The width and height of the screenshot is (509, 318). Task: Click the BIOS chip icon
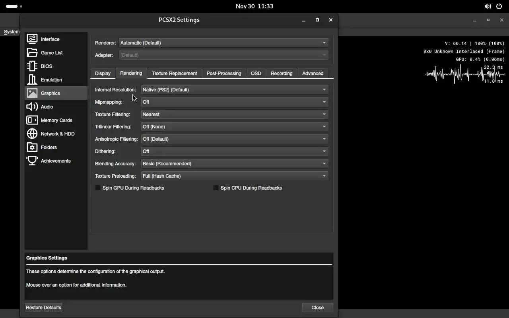pyautogui.click(x=32, y=66)
